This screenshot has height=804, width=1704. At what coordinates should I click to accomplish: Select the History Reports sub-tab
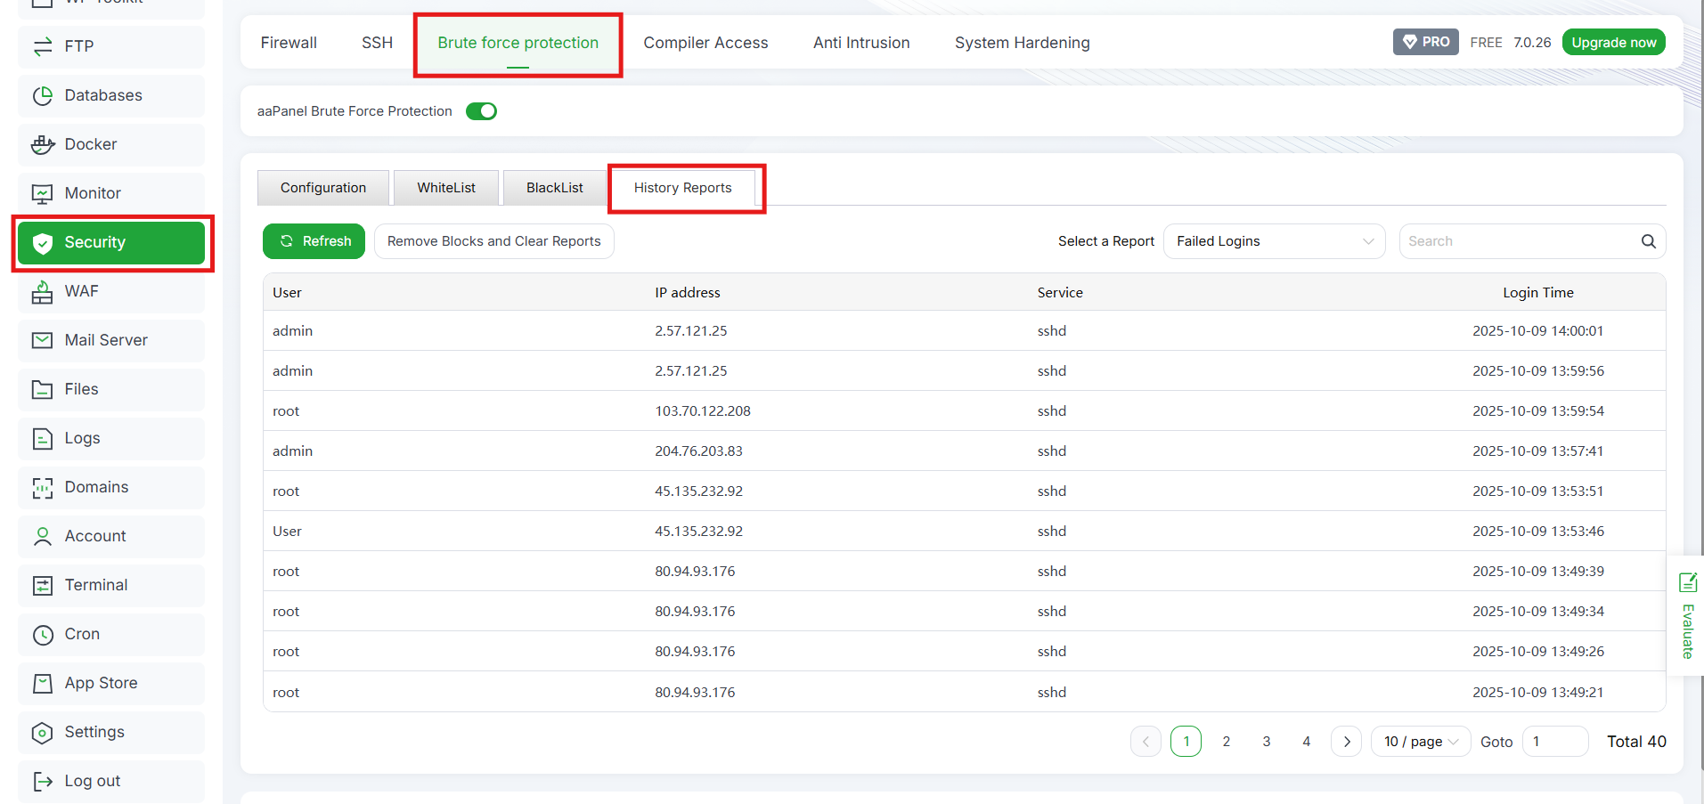point(683,188)
